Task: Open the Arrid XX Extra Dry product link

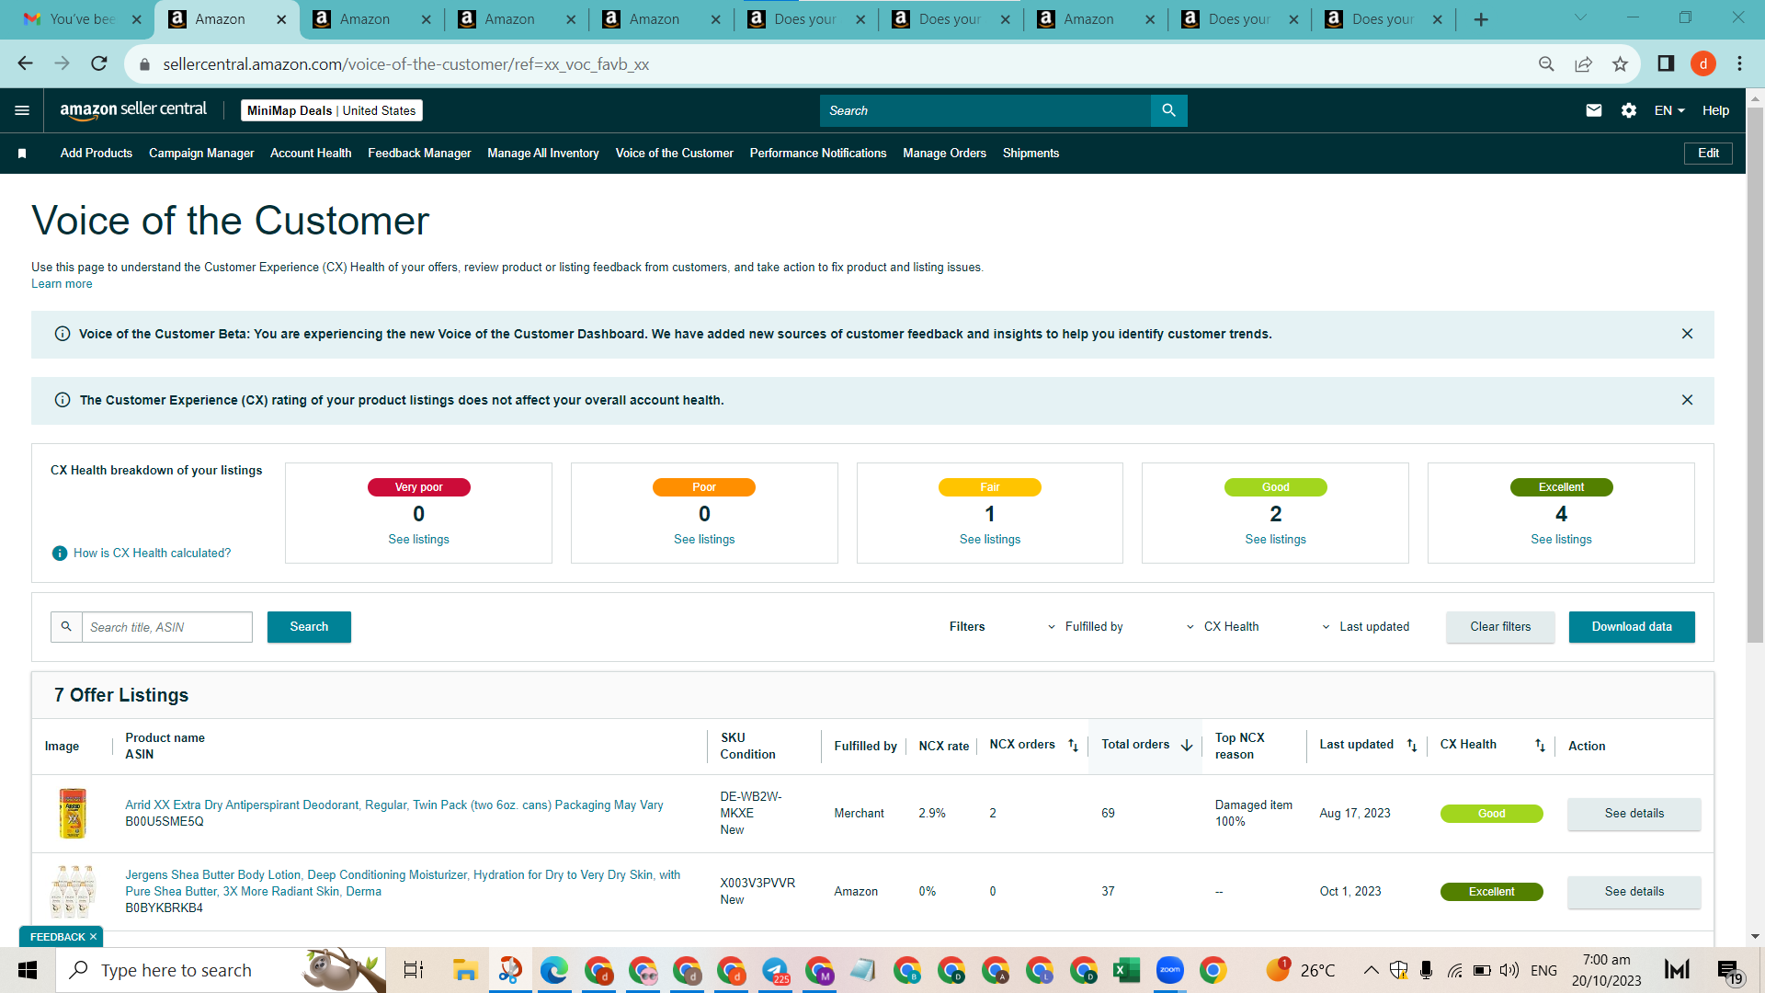Action: point(394,805)
